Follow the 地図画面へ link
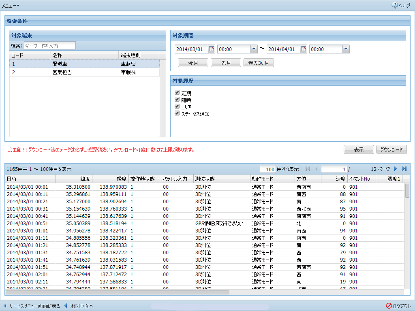 tap(81, 306)
